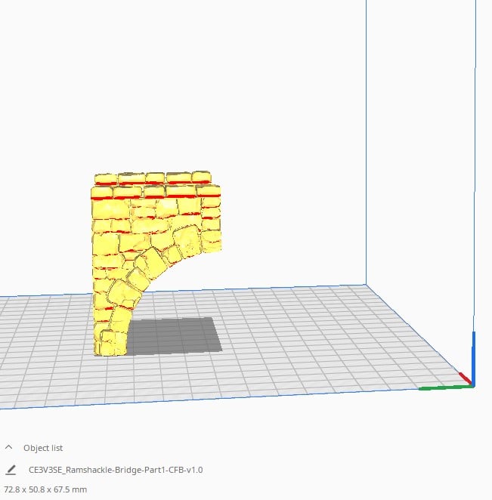Click the Object list label

click(x=43, y=448)
